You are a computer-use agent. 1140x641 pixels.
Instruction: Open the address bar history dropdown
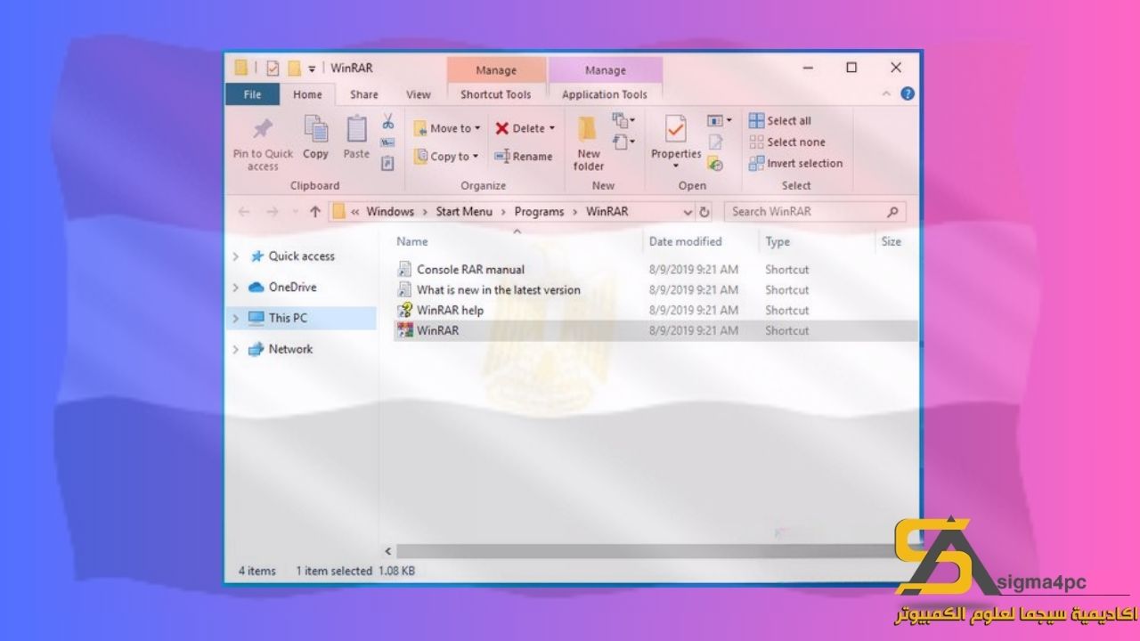(x=687, y=212)
